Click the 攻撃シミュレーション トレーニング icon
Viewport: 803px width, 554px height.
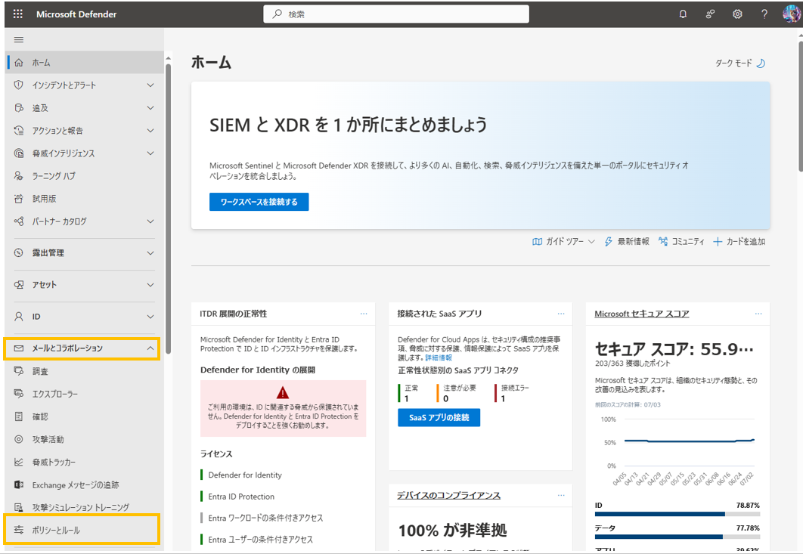(19, 507)
